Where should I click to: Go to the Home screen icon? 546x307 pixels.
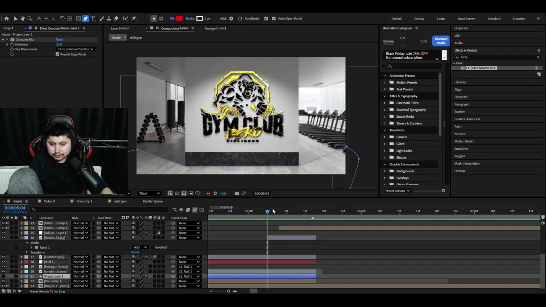(6, 19)
